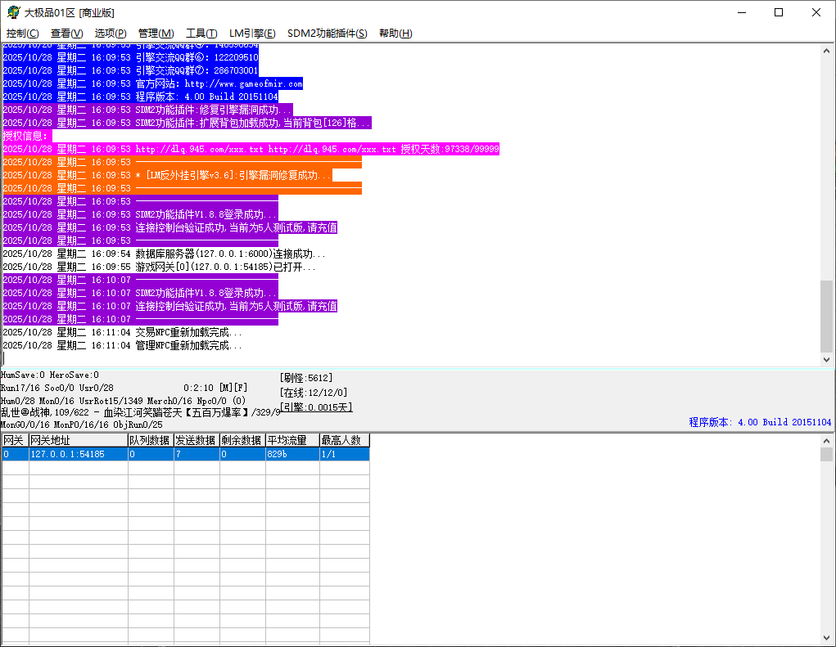836x647 pixels.
Task: Select gateway row 127.0.0.1:54185
Action: click(78, 454)
